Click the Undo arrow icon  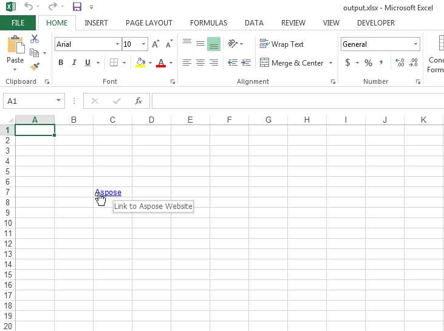coord(29,6)
